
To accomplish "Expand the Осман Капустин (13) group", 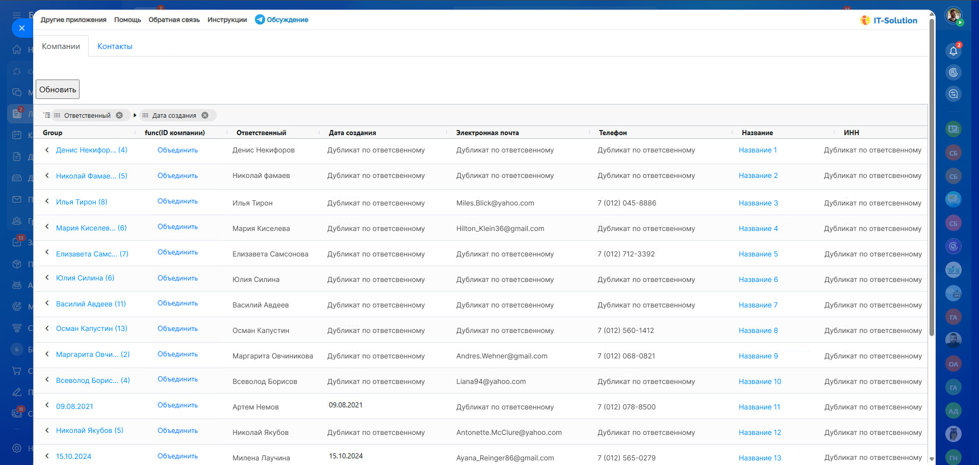I will [x=47, y=328].
